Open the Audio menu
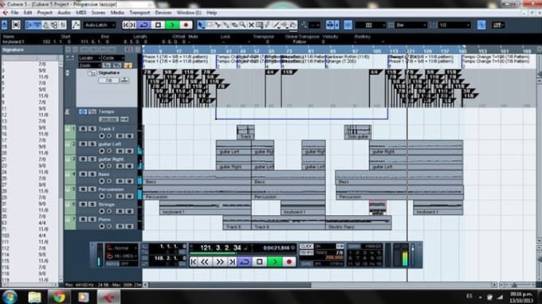Image resolution: width=542 pixels, height=304 pixels. [64, 13]
